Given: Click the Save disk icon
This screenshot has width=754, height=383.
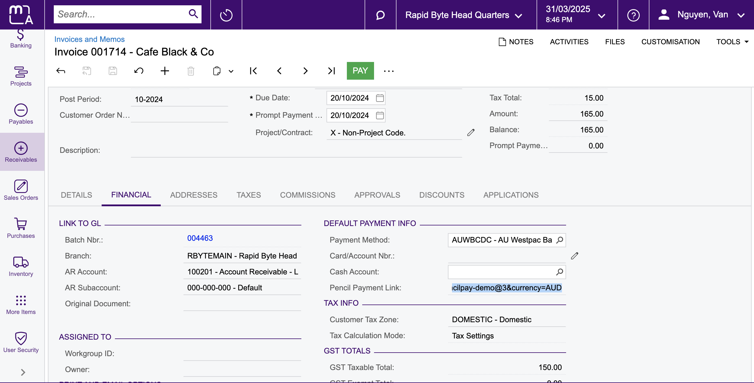Looking at the screenshot, I should tap(113, 71).
